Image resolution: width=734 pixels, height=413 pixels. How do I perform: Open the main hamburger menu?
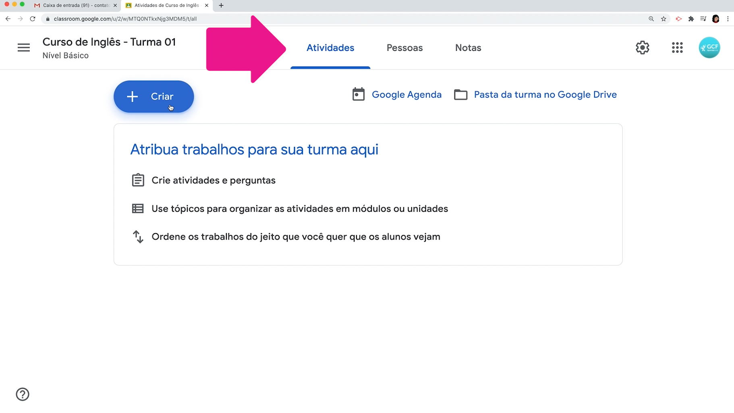(24, 48)
